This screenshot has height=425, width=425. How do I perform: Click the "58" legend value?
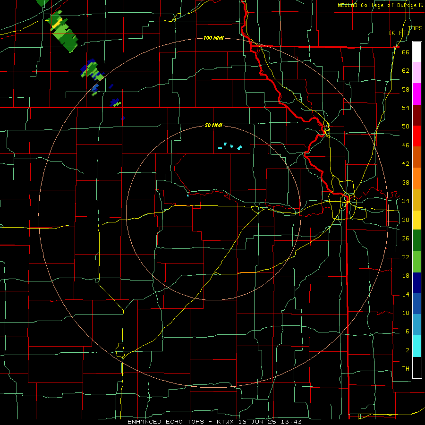(x=406, y=89)
